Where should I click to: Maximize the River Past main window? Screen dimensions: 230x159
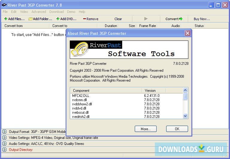pyautogui.click(x=218, y=5)
